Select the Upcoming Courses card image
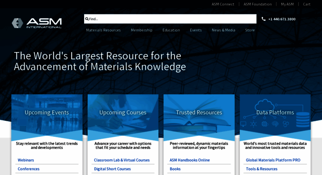The width and height of the screenshot is (322, 175). 123,115
